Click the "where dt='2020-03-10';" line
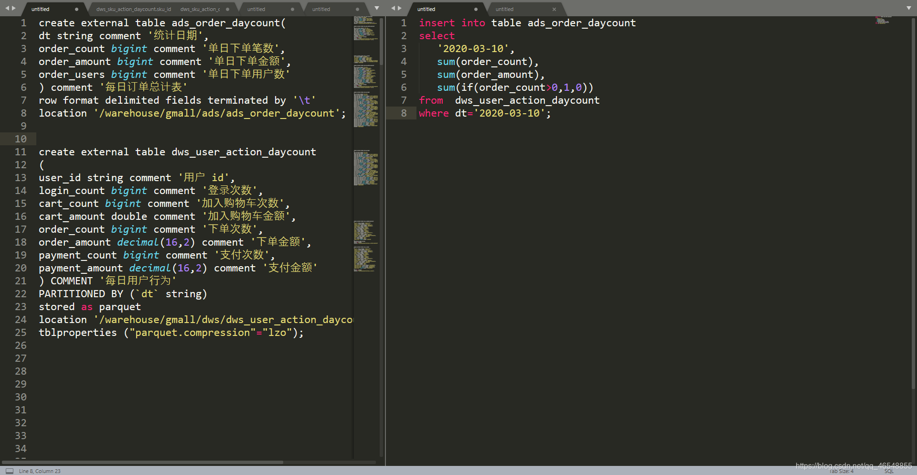917x475 pixels. click(485, 113)
